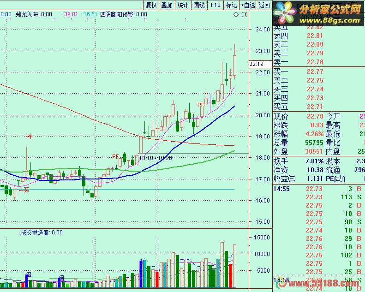The image size is (365, 292).
Task: Click the cyan 16.51 indicator value
Action: (90, 14)
